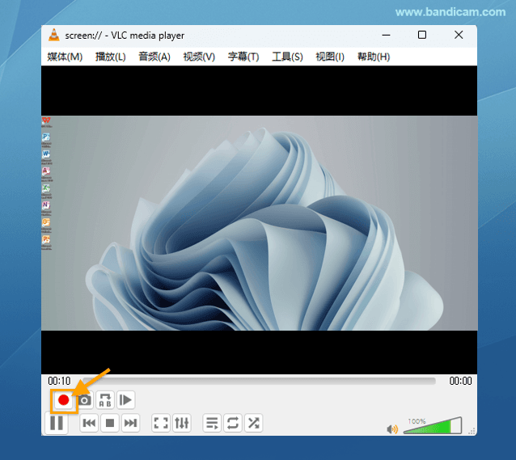Click the playback seek bar
The width and height of the screenshot is (516, 460).
coord(259,381)
